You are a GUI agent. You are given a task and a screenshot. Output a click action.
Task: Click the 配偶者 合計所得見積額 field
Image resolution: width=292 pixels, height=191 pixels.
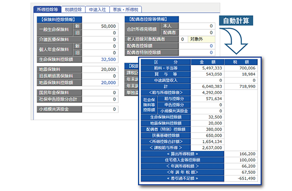(197, 33)
